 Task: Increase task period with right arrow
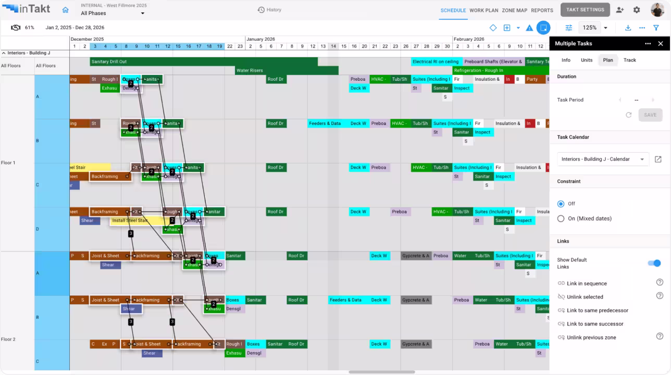tap(653, 100)
